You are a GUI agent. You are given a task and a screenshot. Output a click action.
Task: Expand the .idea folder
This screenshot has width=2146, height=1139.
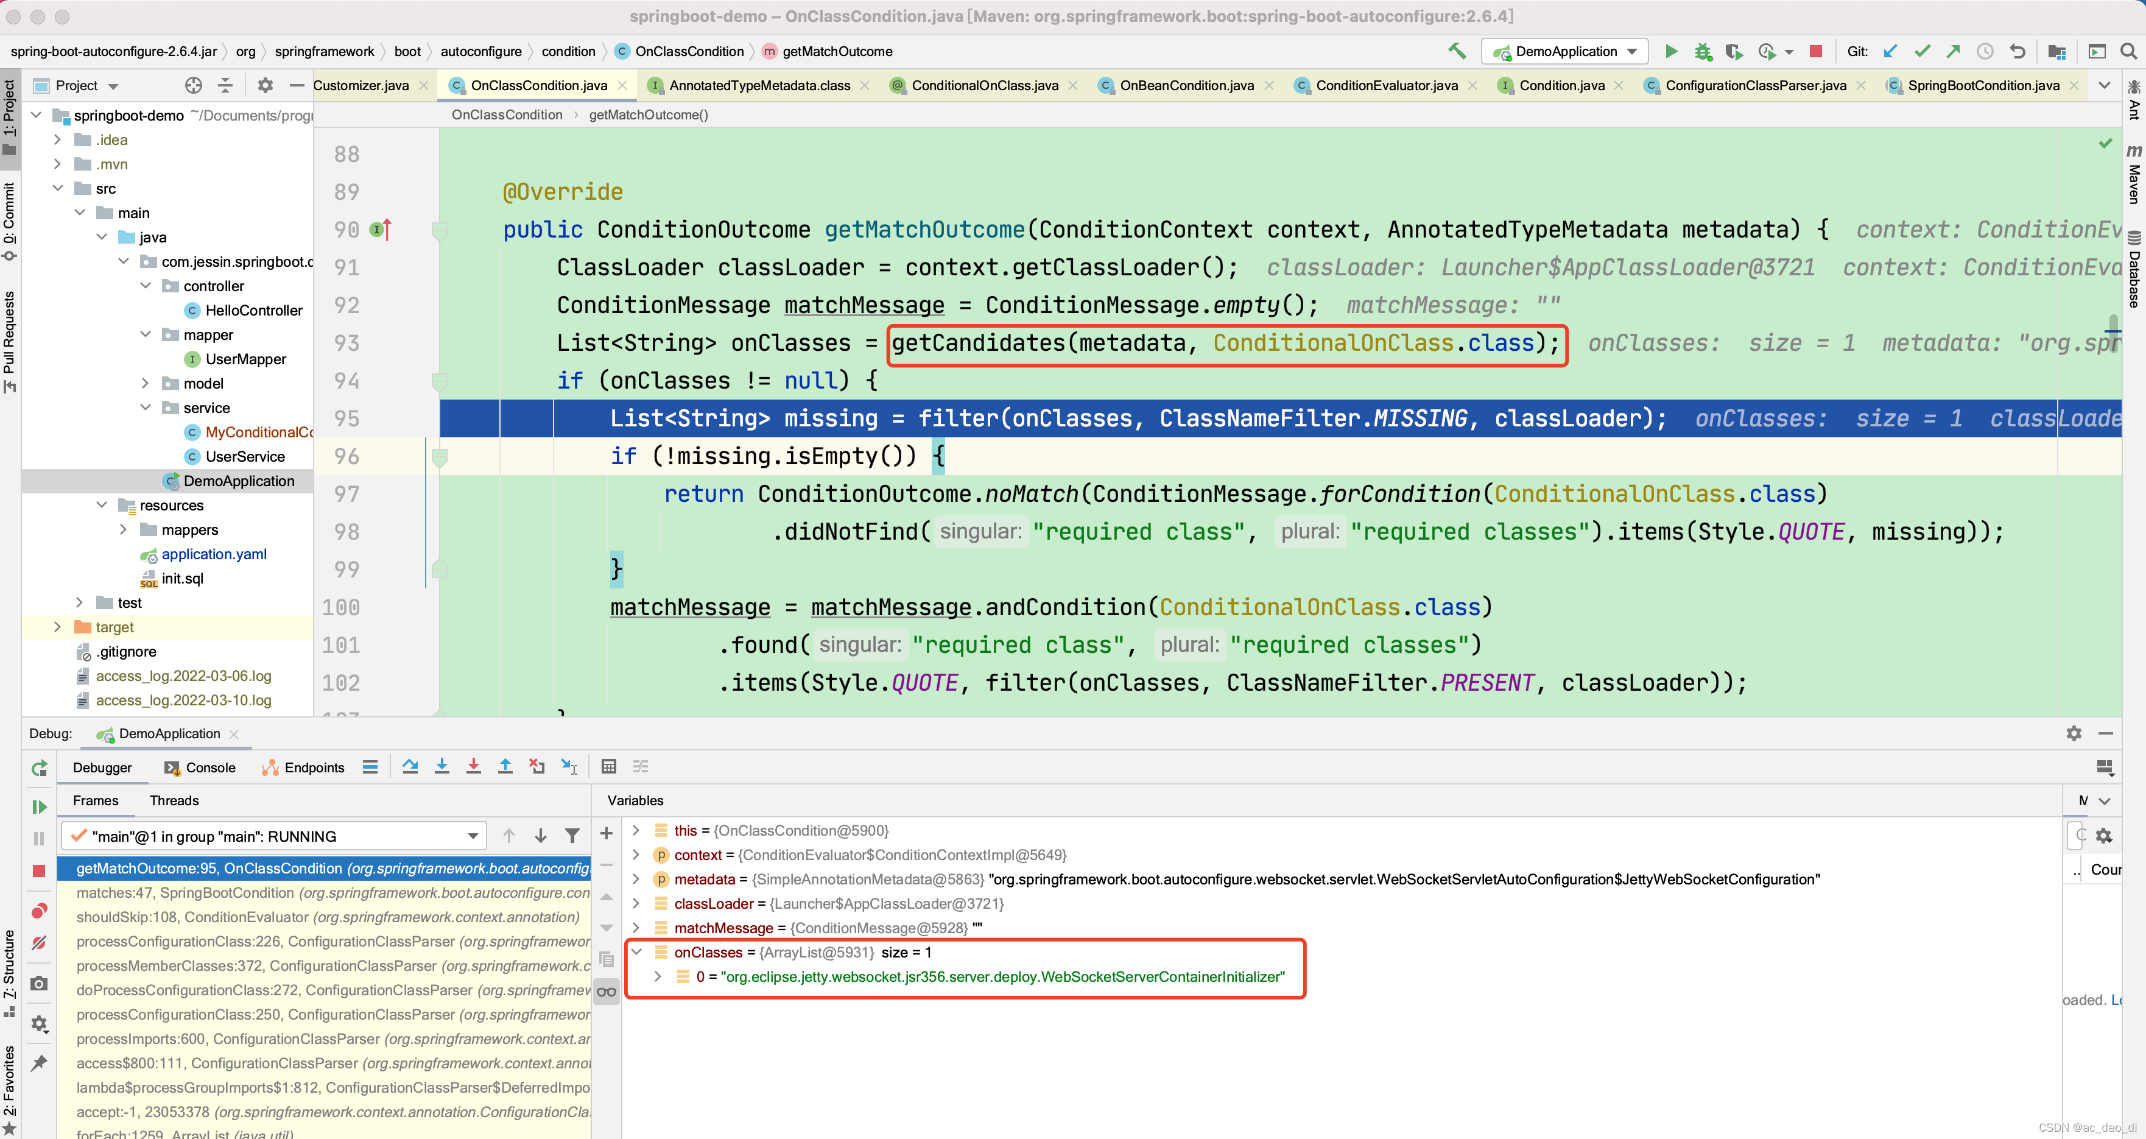pos(57,139)
